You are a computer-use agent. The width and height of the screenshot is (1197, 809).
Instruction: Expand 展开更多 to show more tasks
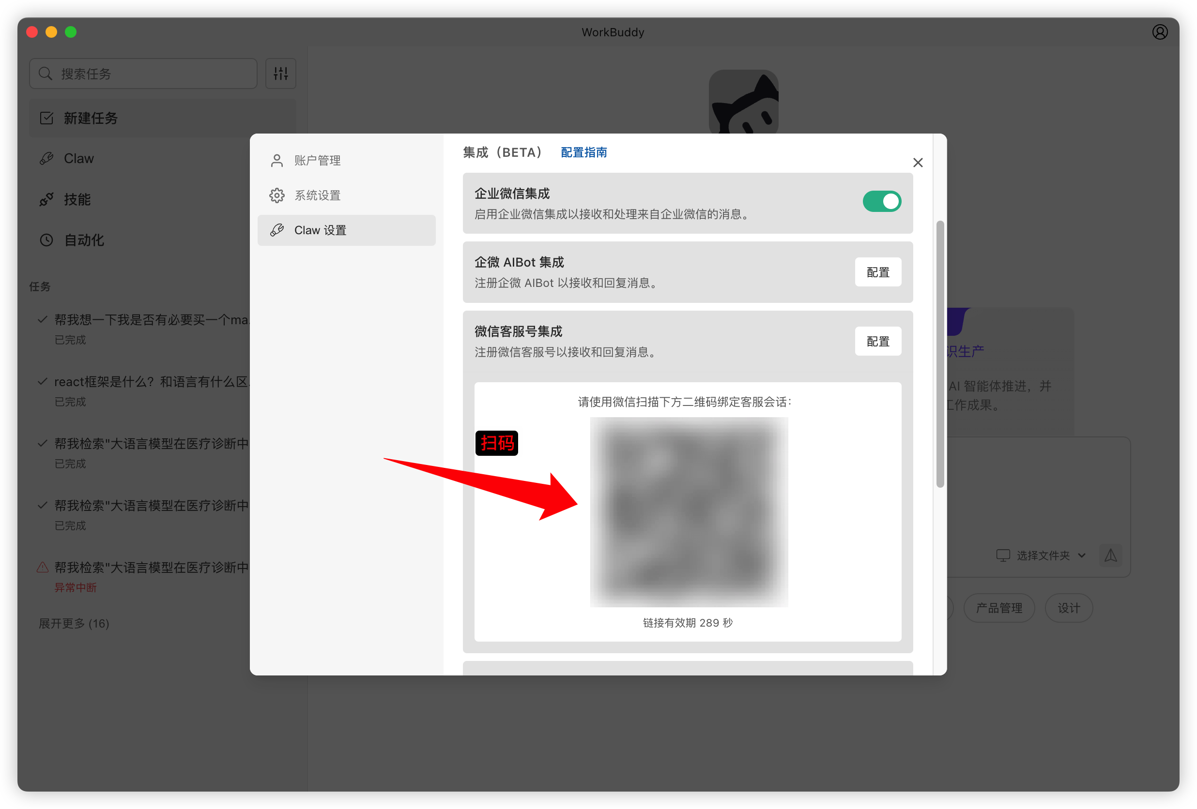tap(74, 623)
